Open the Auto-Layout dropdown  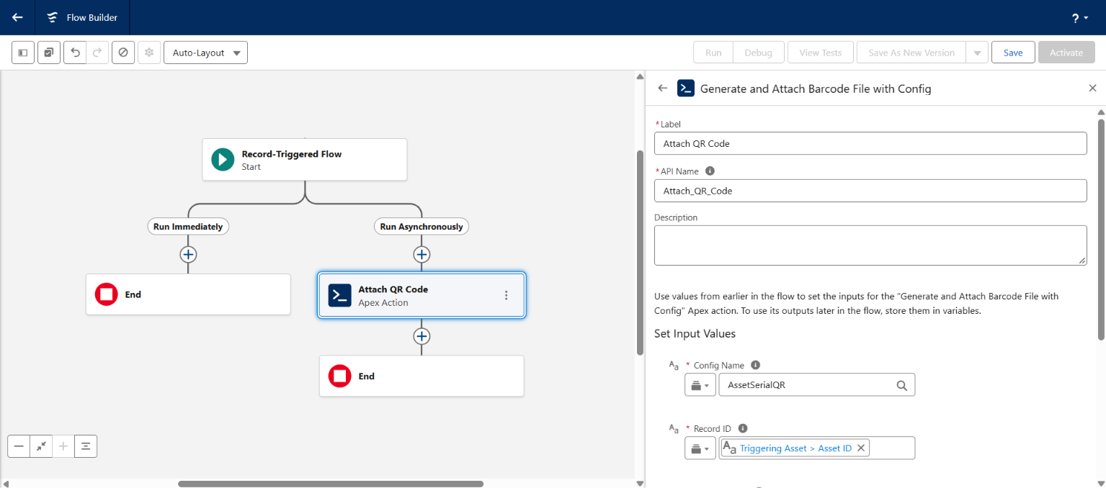(205, 53)
